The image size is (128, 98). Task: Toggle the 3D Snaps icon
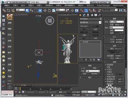pyautogui.click(x=82, y=10)
